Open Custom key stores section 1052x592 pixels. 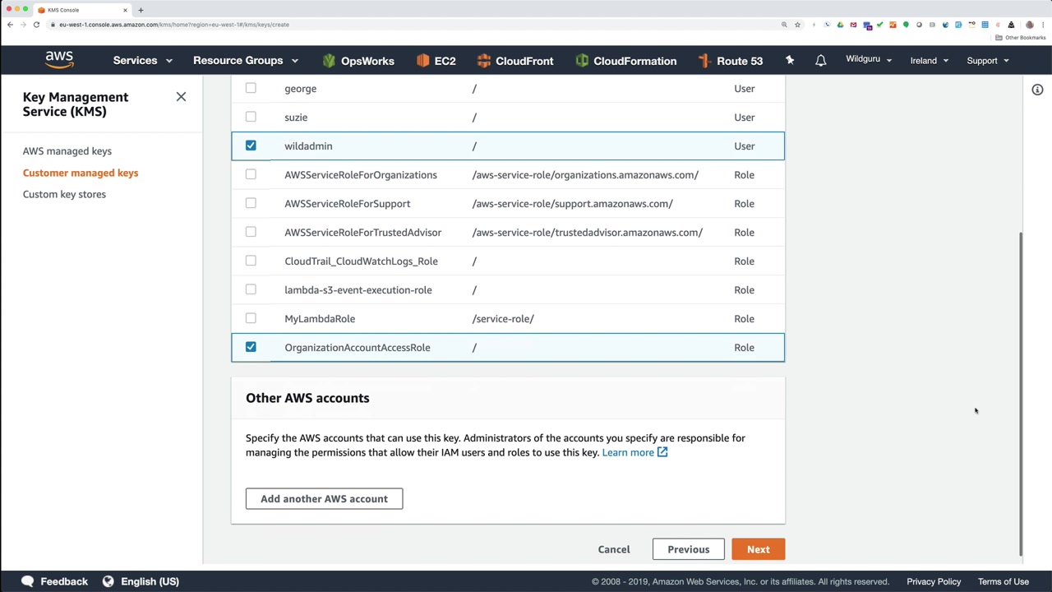point(64,194)
